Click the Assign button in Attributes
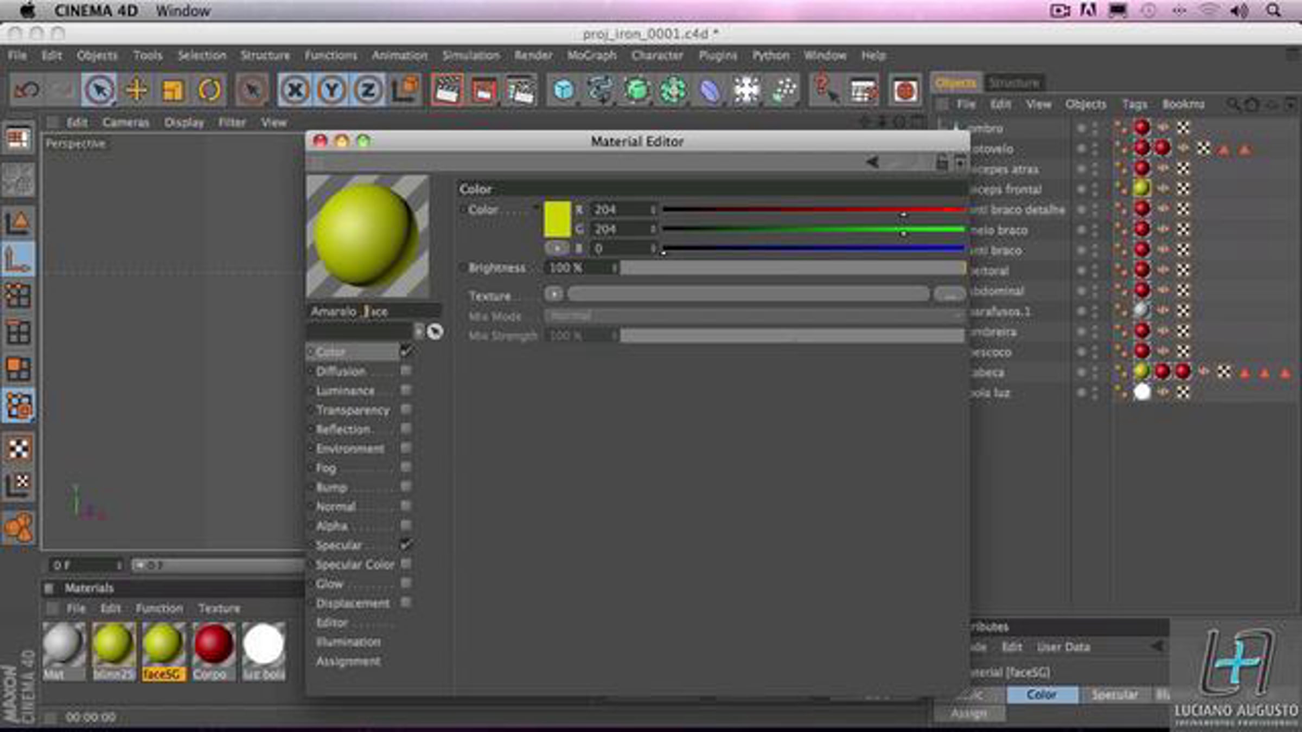 (969, 714)
